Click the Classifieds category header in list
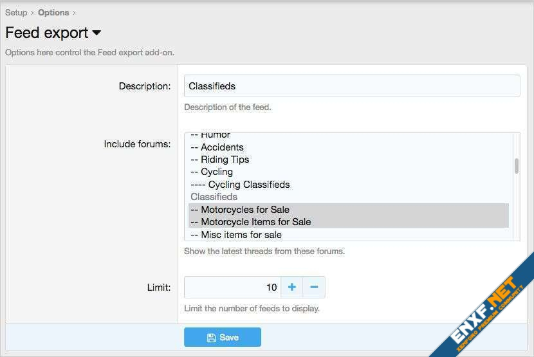Viewport: 534px width, 357px height. pos(214,197)
